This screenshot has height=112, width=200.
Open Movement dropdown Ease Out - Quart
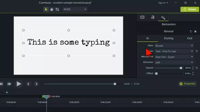[x=174, y=57]
